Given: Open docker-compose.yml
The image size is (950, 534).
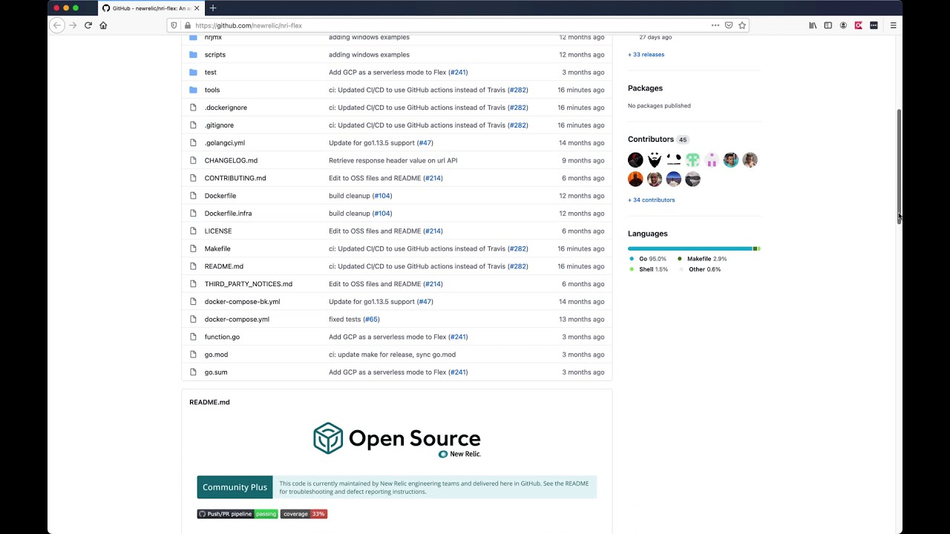Looking at the screenshot, I should pos(237,320).
